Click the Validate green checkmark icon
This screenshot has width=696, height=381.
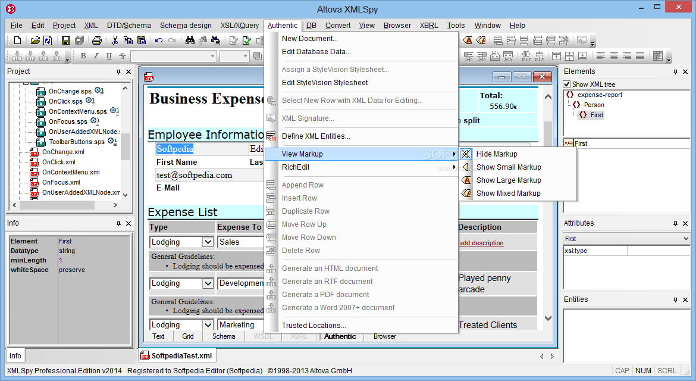click(247, 40)
